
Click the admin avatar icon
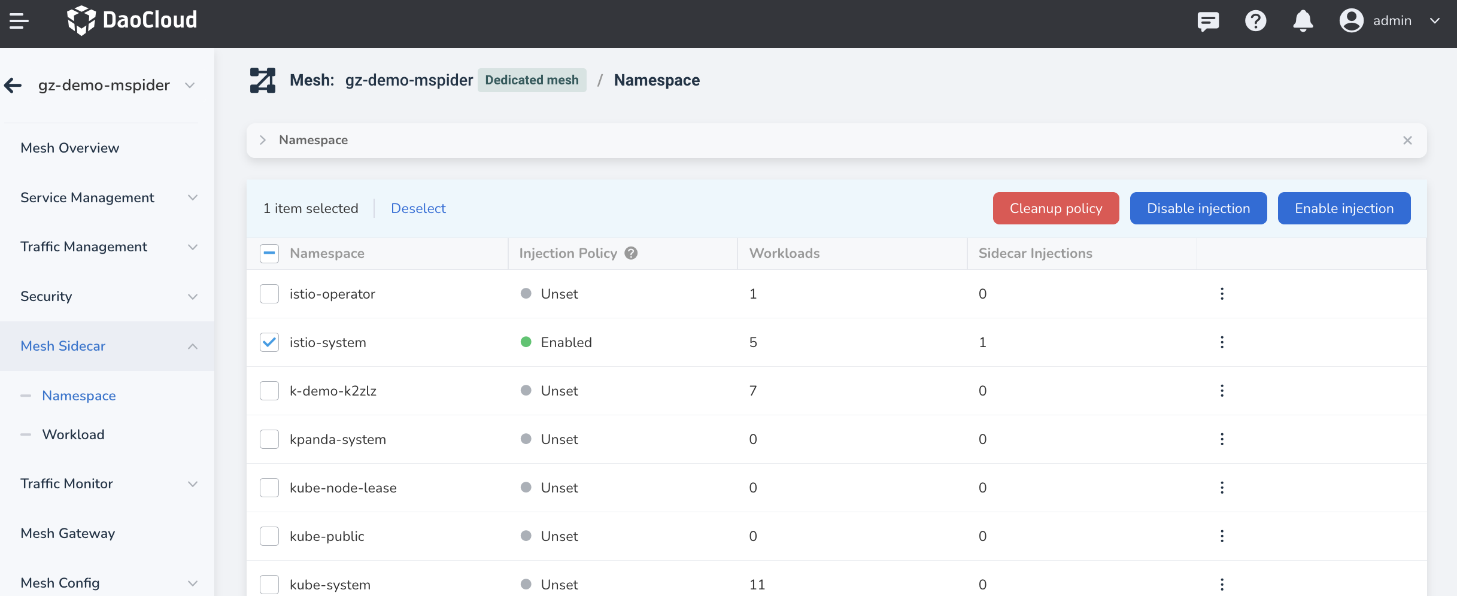point(1351,21)
